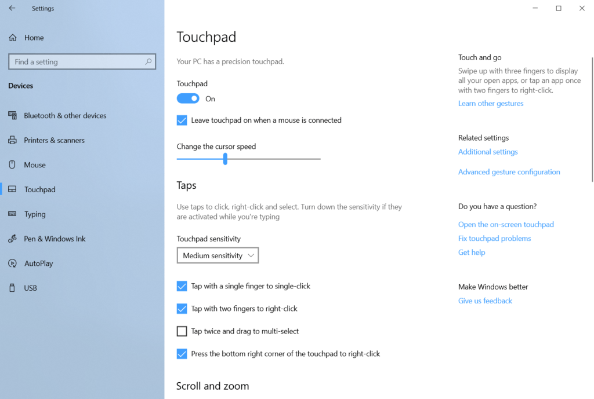Click the Scroll and zoom heading
Viewport: 594px width, 399px height.
(212, 386)
